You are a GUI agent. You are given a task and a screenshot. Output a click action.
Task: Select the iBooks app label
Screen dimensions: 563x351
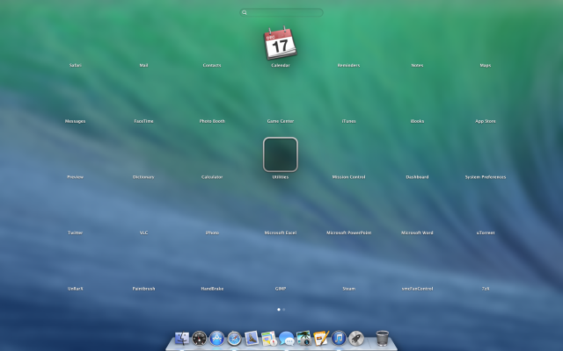click(417, 121)
